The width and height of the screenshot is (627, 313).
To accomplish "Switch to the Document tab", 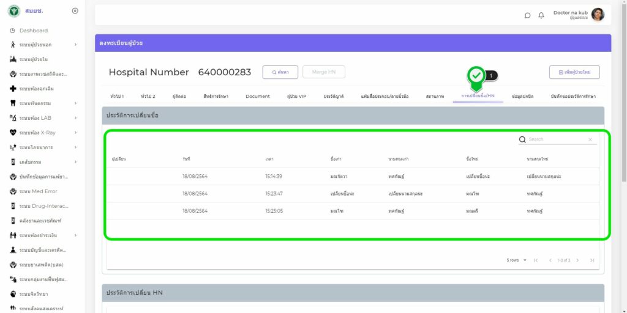I will (257, 97).
